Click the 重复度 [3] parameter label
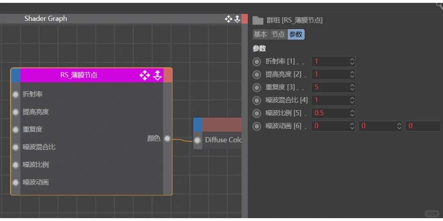 280,88
